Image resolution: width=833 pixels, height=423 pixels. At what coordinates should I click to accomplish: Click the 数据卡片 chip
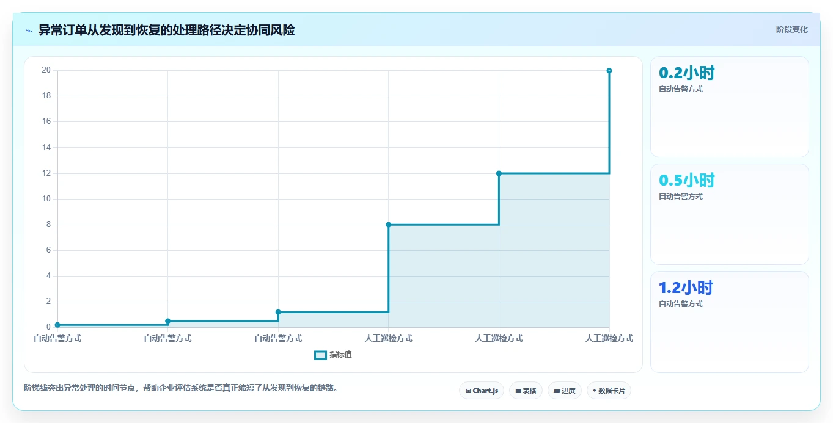[609, 391]
